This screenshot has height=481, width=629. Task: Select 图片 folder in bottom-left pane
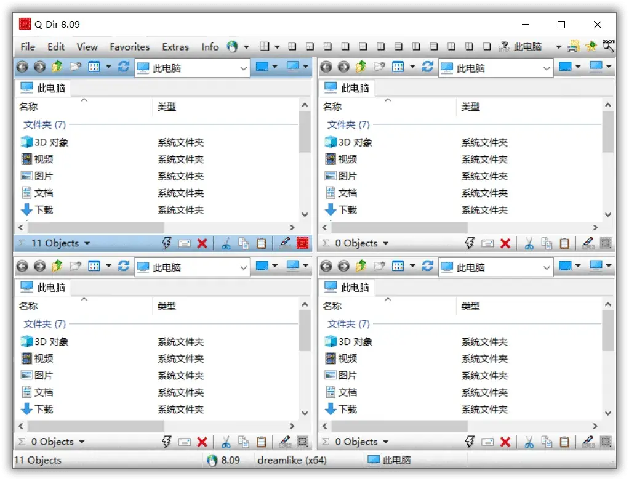37,375
